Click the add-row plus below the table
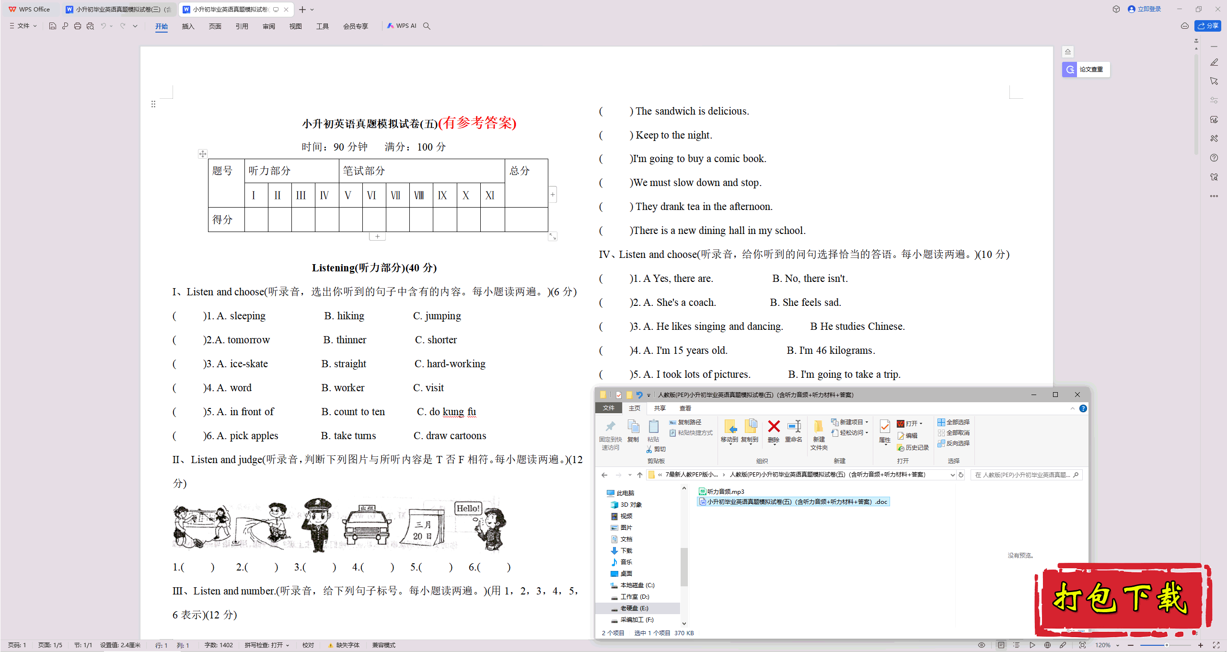This screenshot has width=1227, height=652. 378,236
